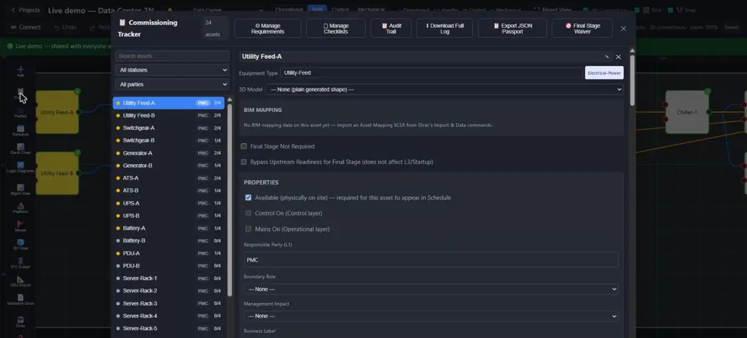Click Reset View in the top bar
The height and width of the screenshot is (338, 747).
pyautogui.click(x=552, y=10)
